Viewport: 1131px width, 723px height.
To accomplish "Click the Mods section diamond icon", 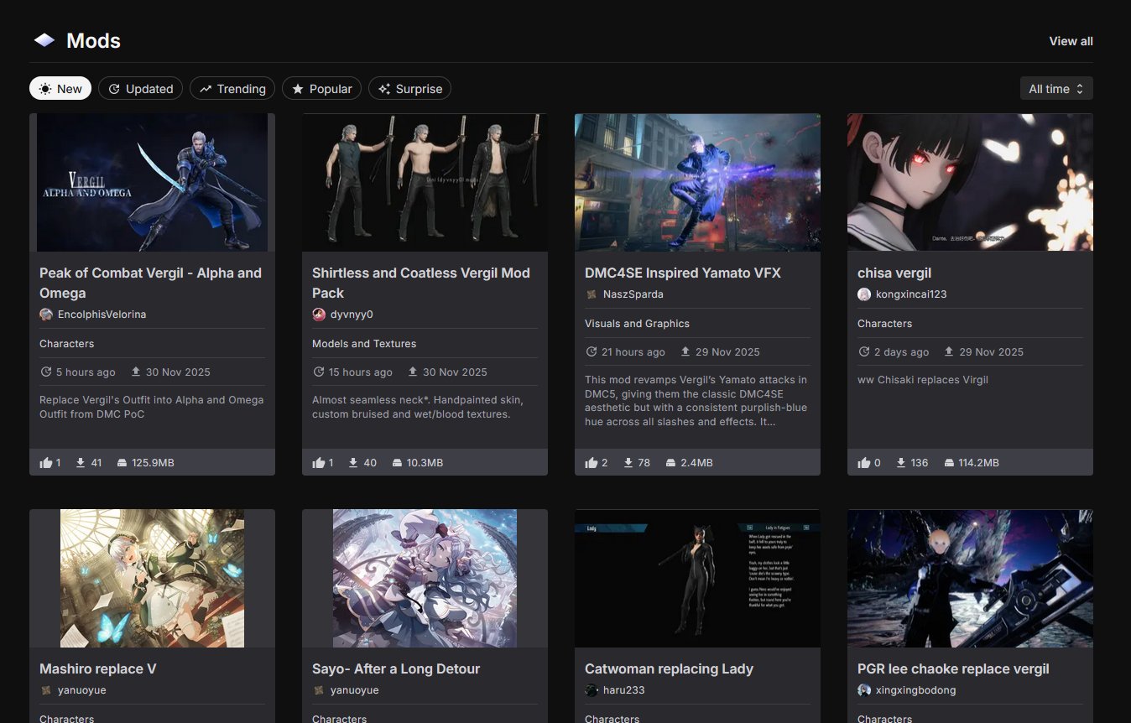I will pos(44,40).
